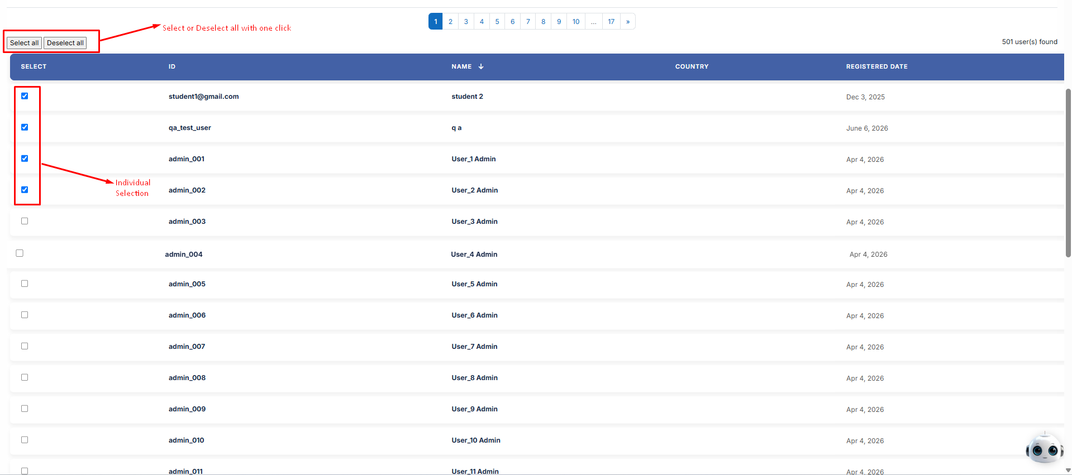This screenshot has height=475, width=1072.
Task: Select current page 1 in pagination
Action: [436, 22]
